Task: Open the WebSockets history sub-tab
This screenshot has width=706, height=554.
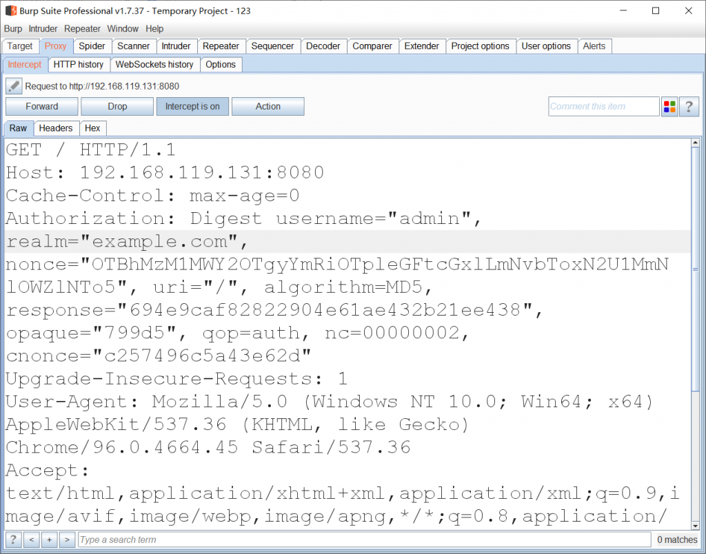Action: [154, 64]
